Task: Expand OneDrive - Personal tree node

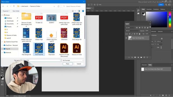Action: [x=2, y=45]
